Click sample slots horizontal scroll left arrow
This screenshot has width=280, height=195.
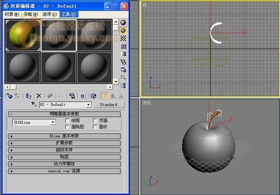(x=7, y=87)
